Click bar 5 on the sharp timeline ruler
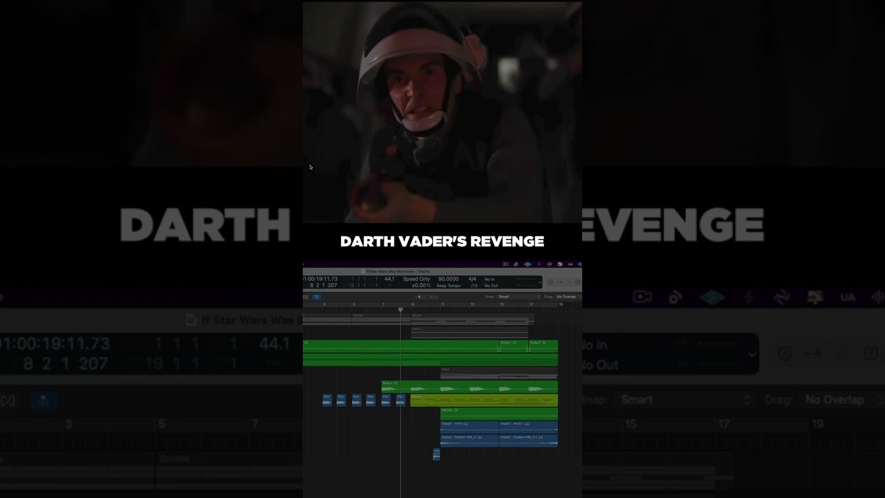Image resolution: width=885 pixels, height=498 pixels. [x=354, y=304]
